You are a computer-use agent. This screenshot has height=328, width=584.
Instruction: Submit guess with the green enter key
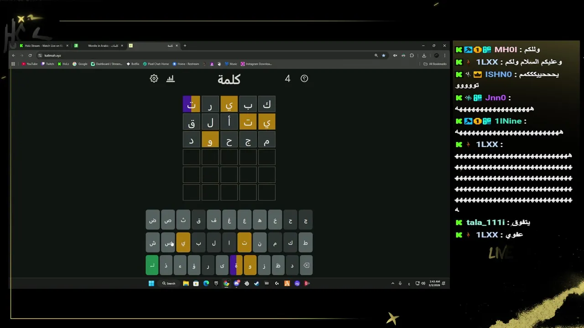[x=152, y=265]
